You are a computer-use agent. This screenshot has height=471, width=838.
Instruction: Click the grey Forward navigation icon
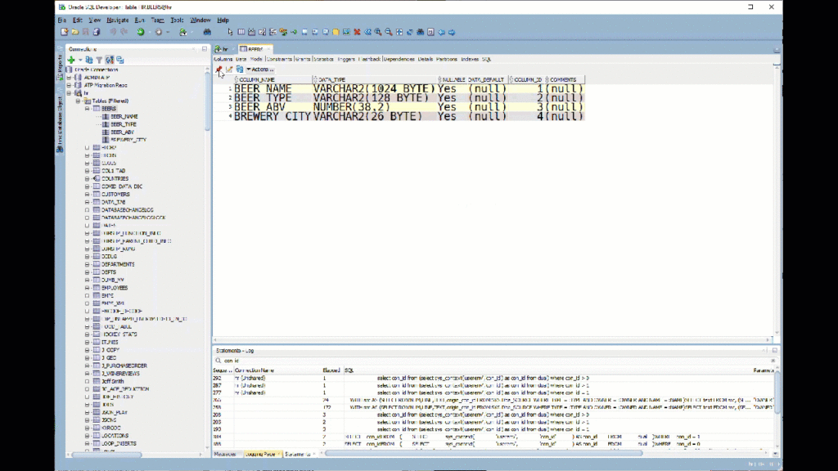(x=159, y=32)
